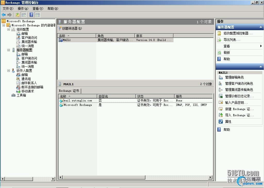The image size is (264, 188).
Task: Click the Back arrow toolbar icon
Action: coord(4,15)
